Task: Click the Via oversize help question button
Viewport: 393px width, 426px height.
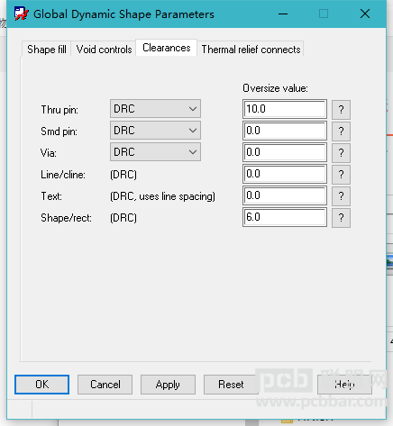Action: coord(341,153)
